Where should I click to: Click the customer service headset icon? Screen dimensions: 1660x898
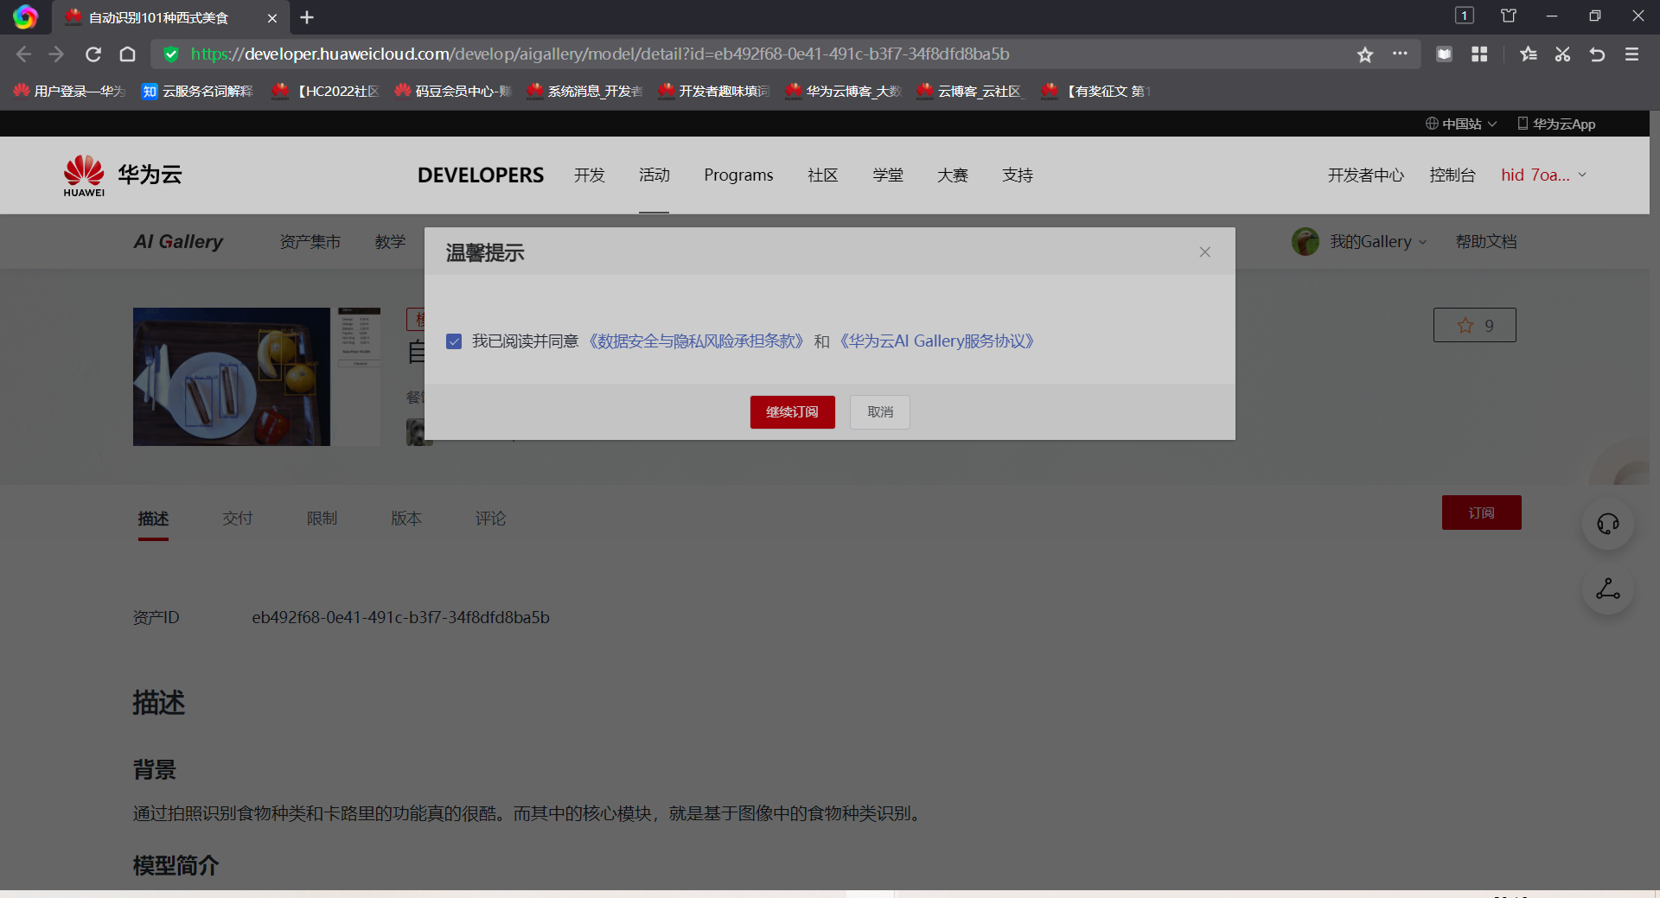coord(1608,524)
